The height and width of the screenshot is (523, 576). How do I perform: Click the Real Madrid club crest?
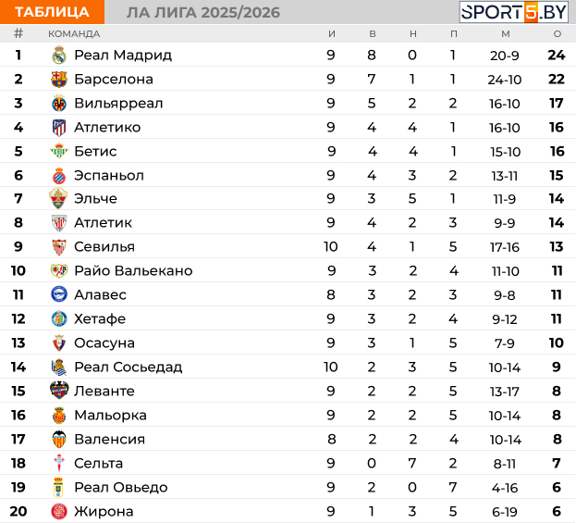[59, 56]
